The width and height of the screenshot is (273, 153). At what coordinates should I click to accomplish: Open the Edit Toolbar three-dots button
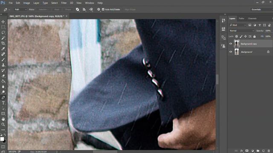coord(3,130)
